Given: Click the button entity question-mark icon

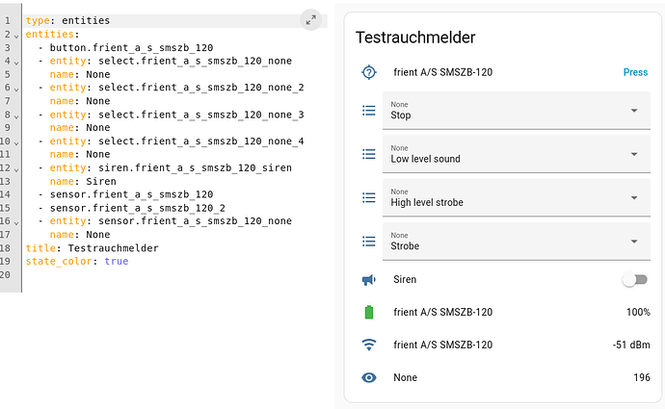Looking at the screenshot, I should [x=368, y=72].
